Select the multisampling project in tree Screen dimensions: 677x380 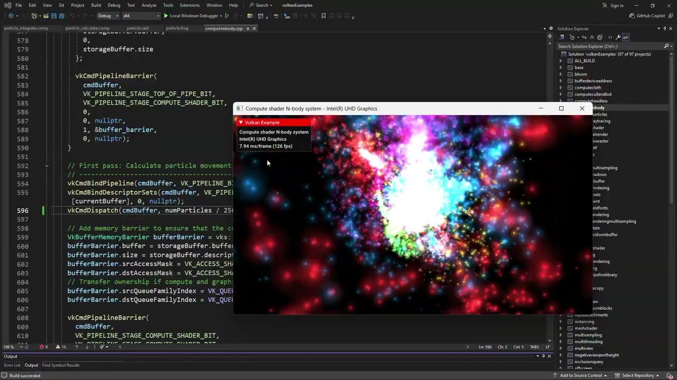point(588,335)
